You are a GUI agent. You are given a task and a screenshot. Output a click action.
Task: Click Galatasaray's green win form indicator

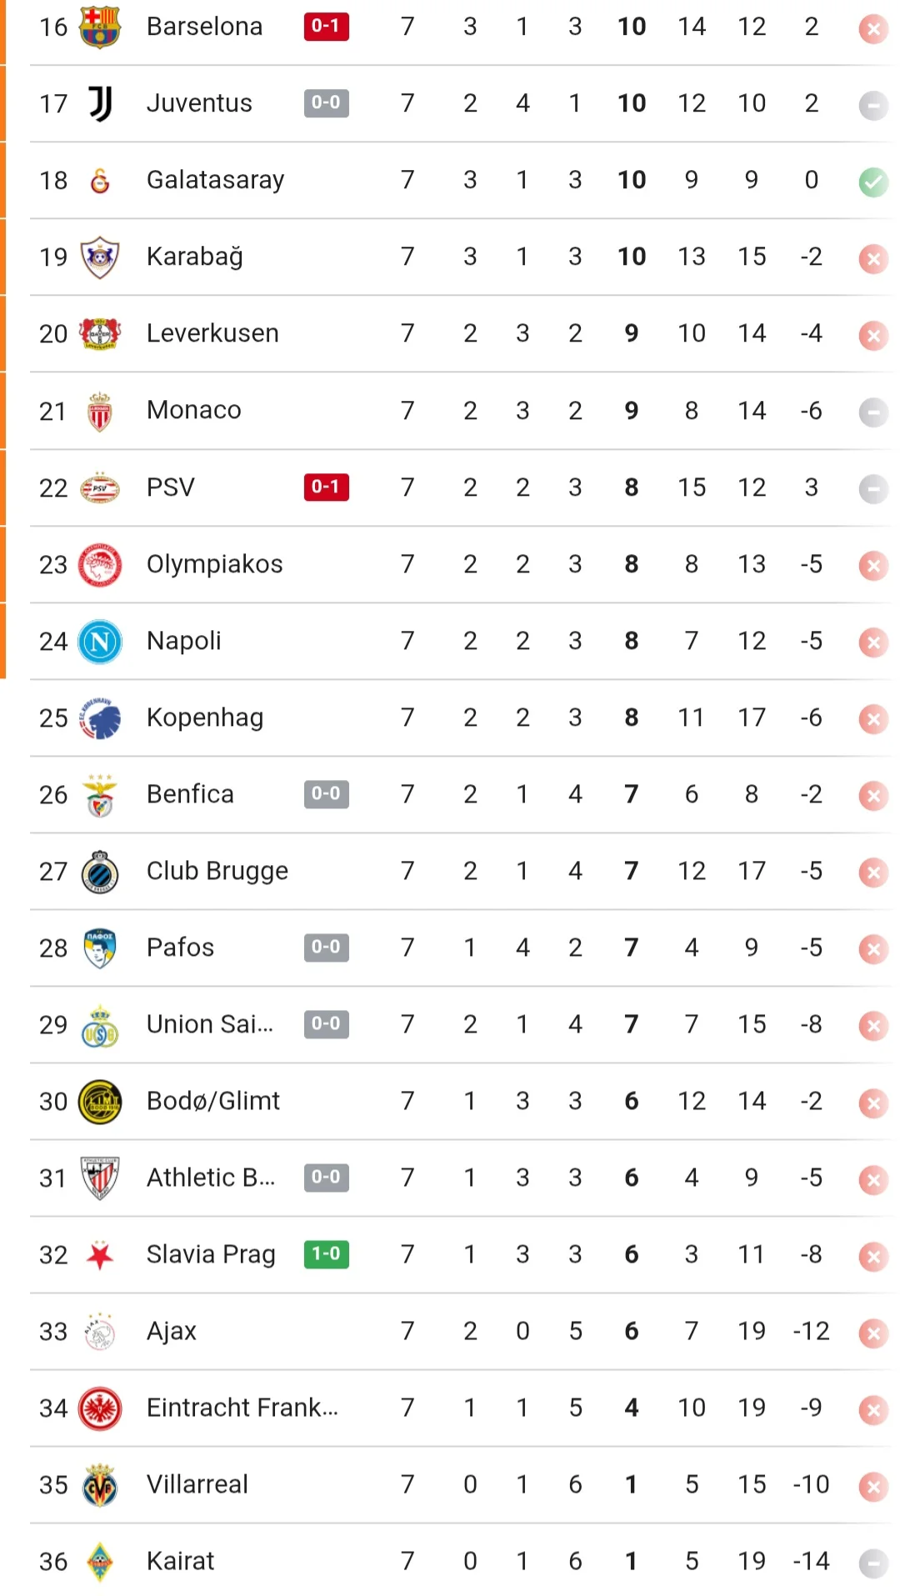pyautogui.click(x=873, y=182)
